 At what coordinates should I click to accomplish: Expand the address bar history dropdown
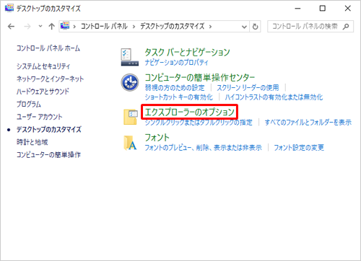click(244, 27)
